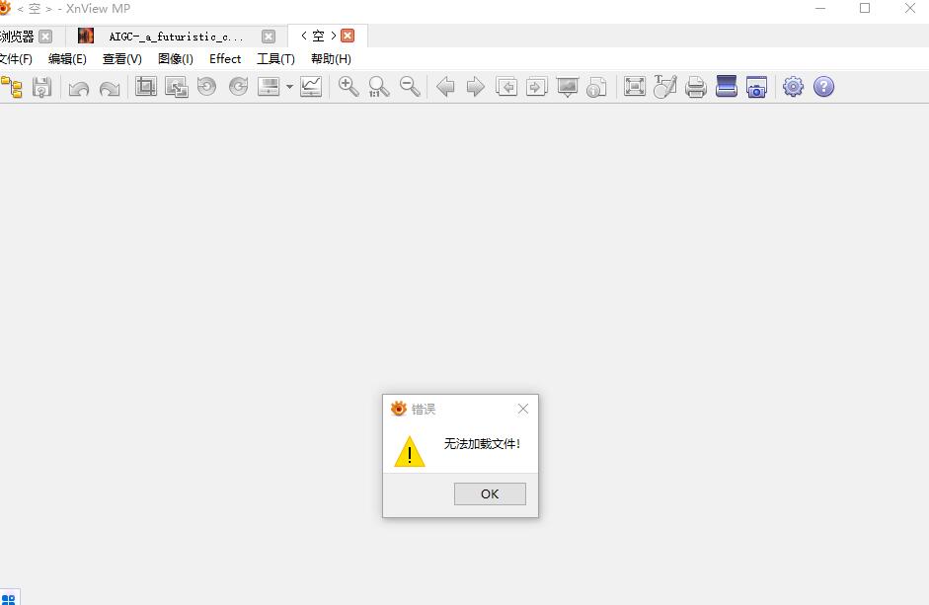Open the 图像(I) menu
929x605 pixels.
[x=176, y=58]
